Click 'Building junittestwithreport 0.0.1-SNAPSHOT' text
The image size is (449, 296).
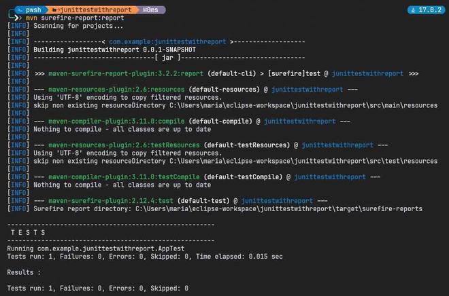114,50
